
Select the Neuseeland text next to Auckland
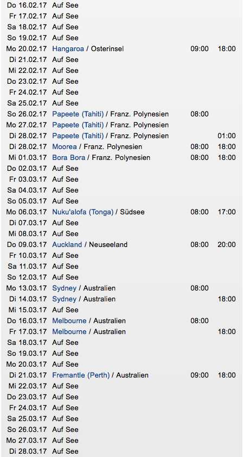click(108, 244)
